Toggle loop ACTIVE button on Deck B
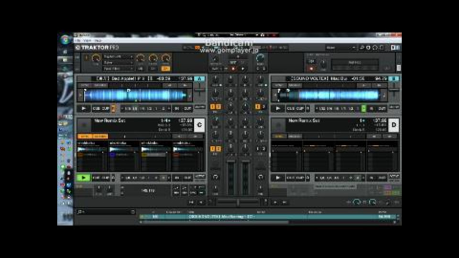Viewport: 459px width, 258px height. [x=394, y=107]
